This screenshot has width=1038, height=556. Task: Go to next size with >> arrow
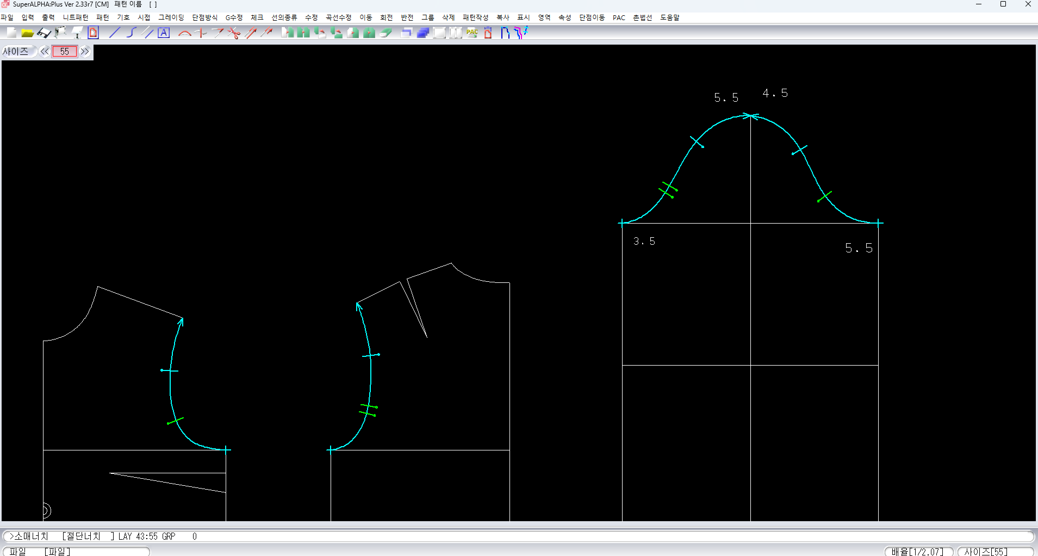[85, 52]
